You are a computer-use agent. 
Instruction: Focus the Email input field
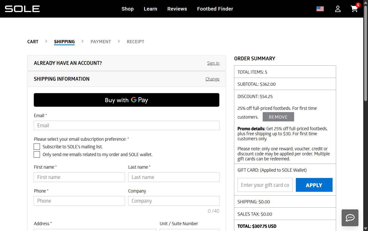[126, 125]
